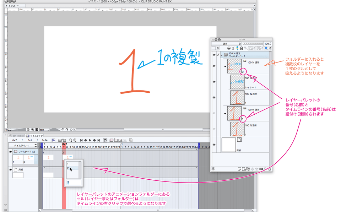Screen dimensions: 341x212
Task: Click the new raster layer icon at panel bottom
Action: point(240,169)
